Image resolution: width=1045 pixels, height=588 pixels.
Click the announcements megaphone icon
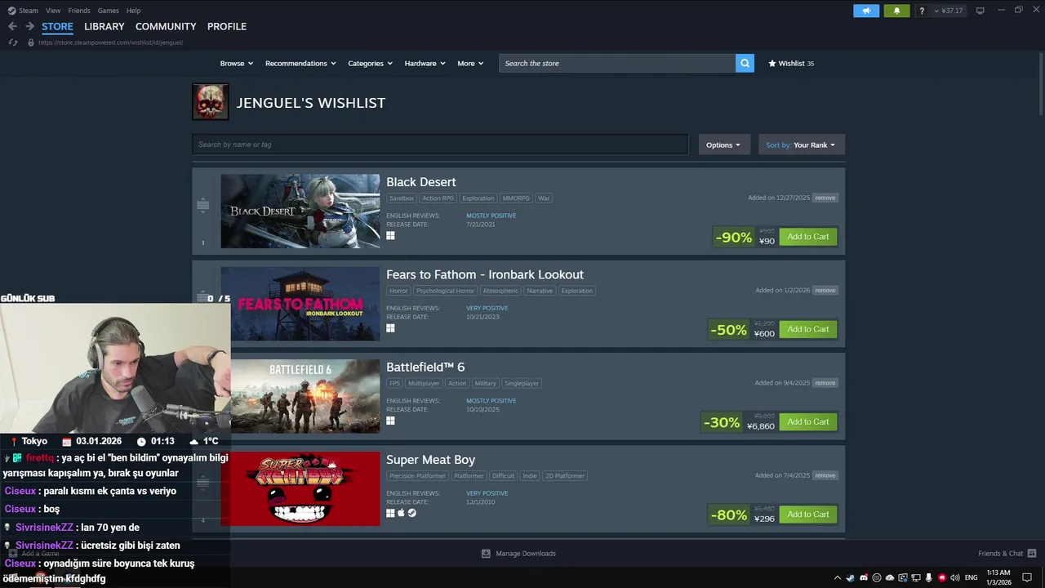pos(866,11)
